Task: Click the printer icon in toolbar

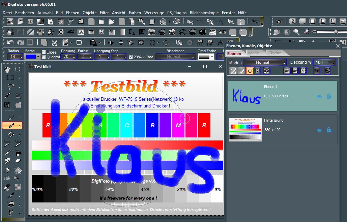Action: (163, 22)
